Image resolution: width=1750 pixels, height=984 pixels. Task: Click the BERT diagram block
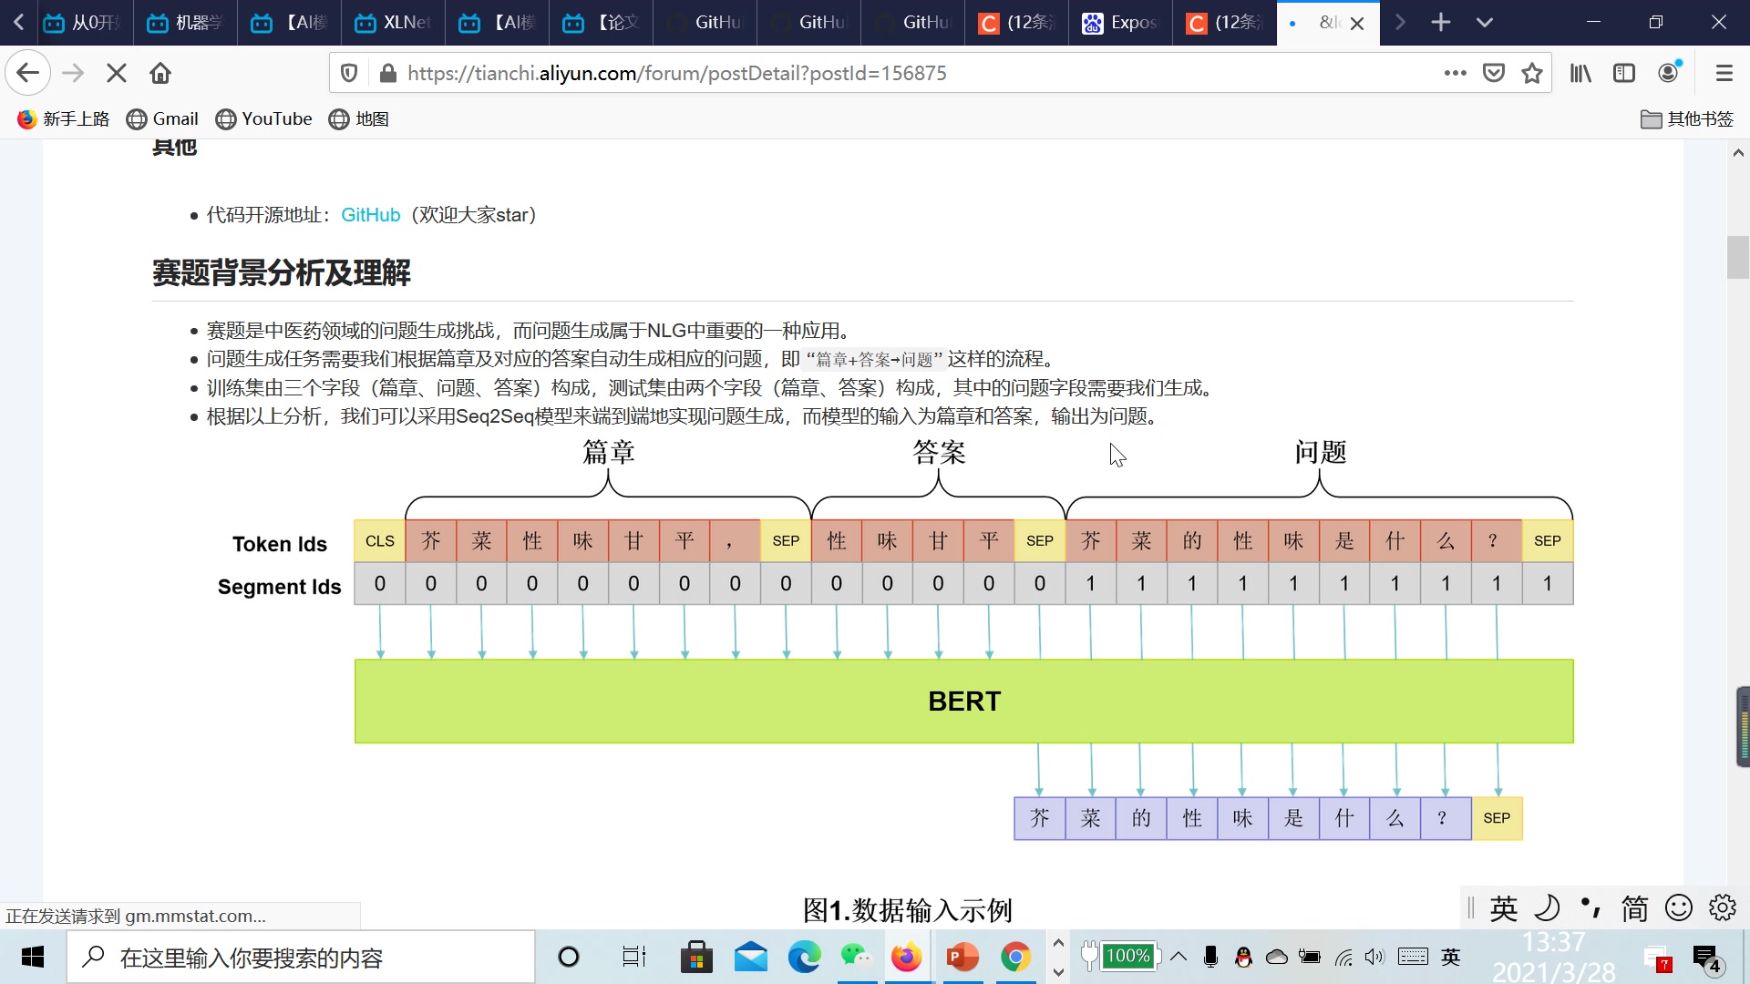pyautogui.click(x=963, y=702)
